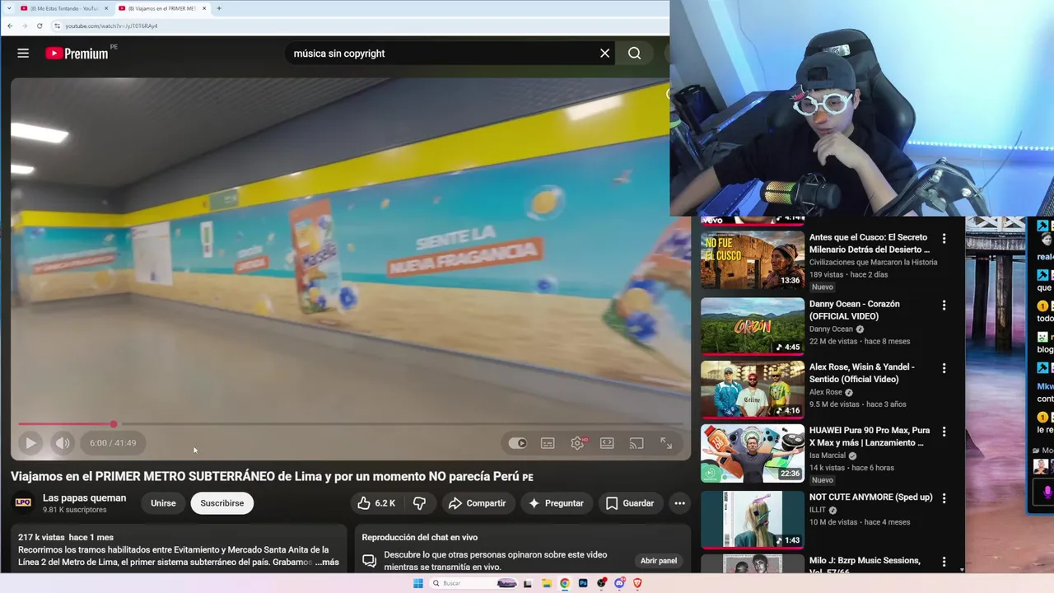The width and height of the screenshot is (1054, 593).
Task: Clear the search box with the X
Action: tap(604, 53)
